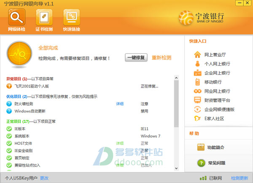Click the green check icon for IE版本
Screen dimensions: 253x183
coord(9,129)
